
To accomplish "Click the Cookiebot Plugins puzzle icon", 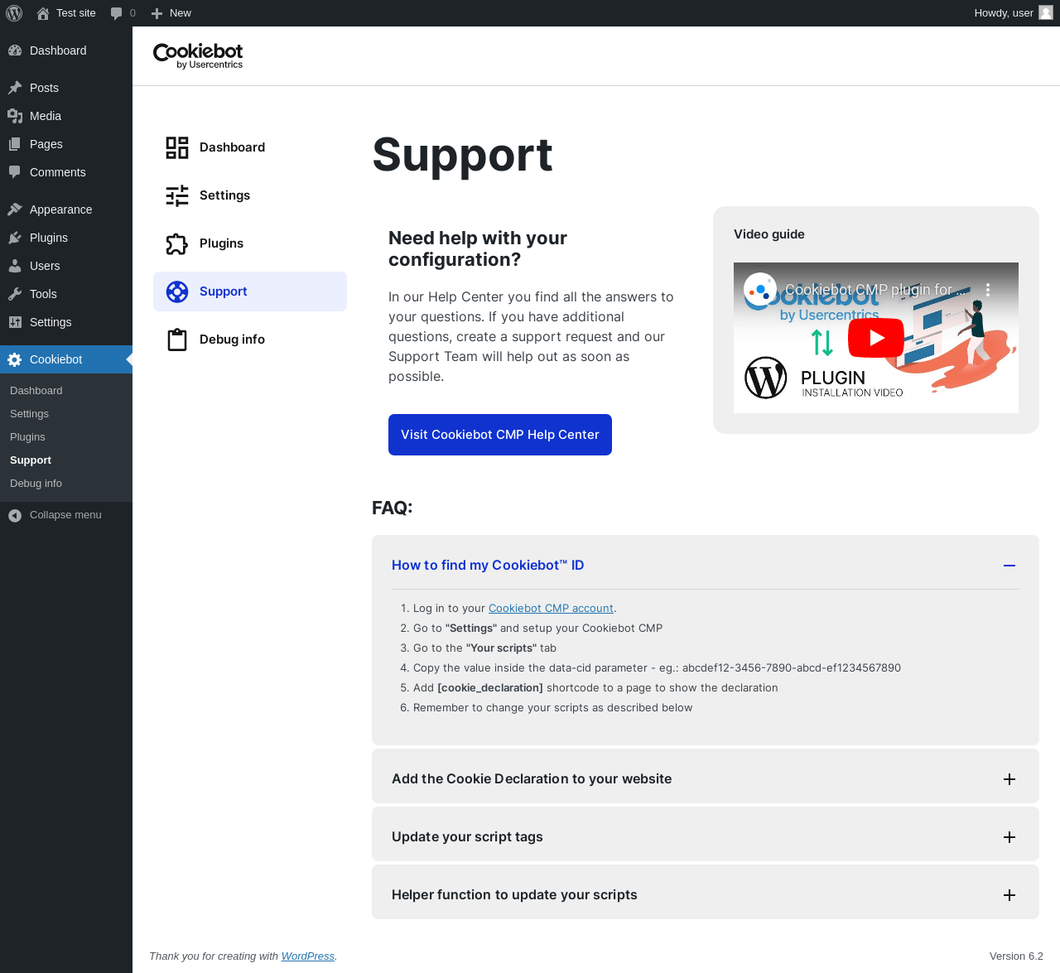I will pos(177,243).
